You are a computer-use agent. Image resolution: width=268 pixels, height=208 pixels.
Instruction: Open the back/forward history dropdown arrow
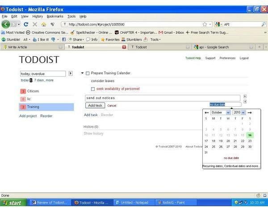(x=19, y=25)
